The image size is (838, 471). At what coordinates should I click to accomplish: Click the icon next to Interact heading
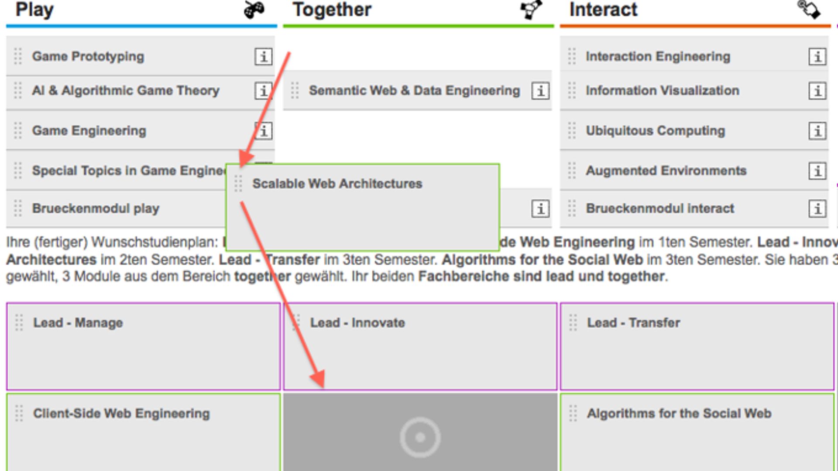coord(809,10)
